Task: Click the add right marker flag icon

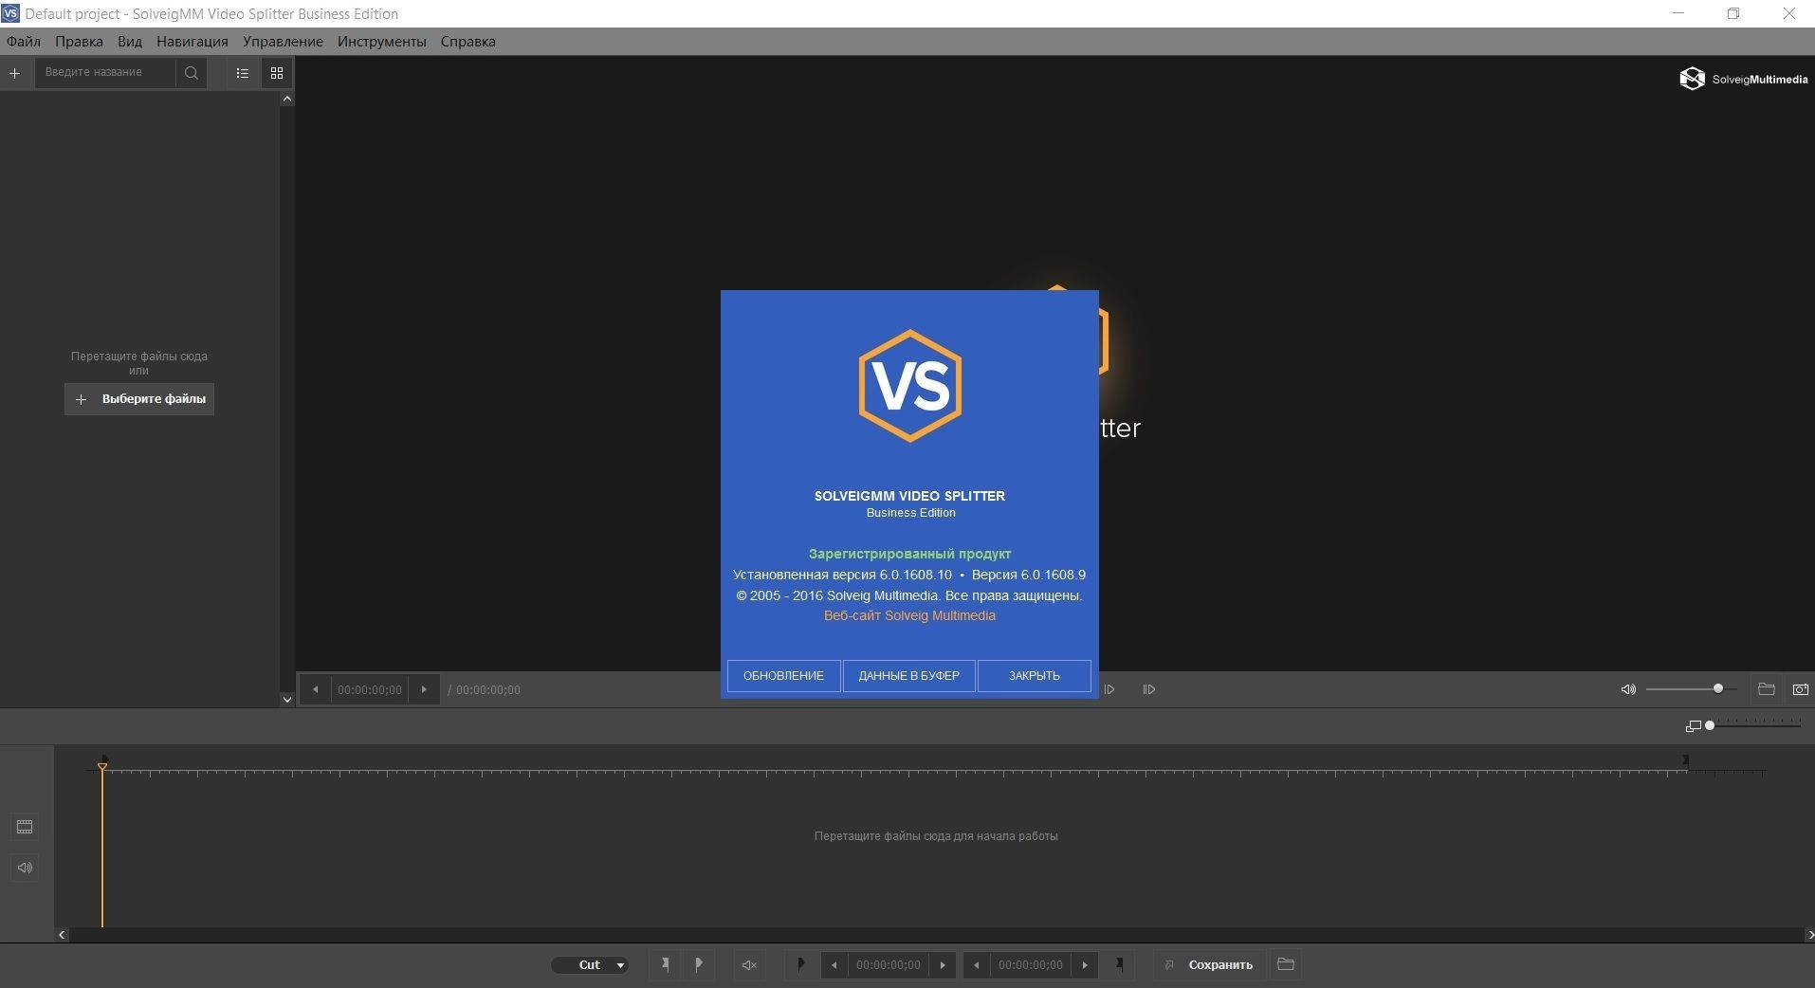Action: tap(699, 964)
